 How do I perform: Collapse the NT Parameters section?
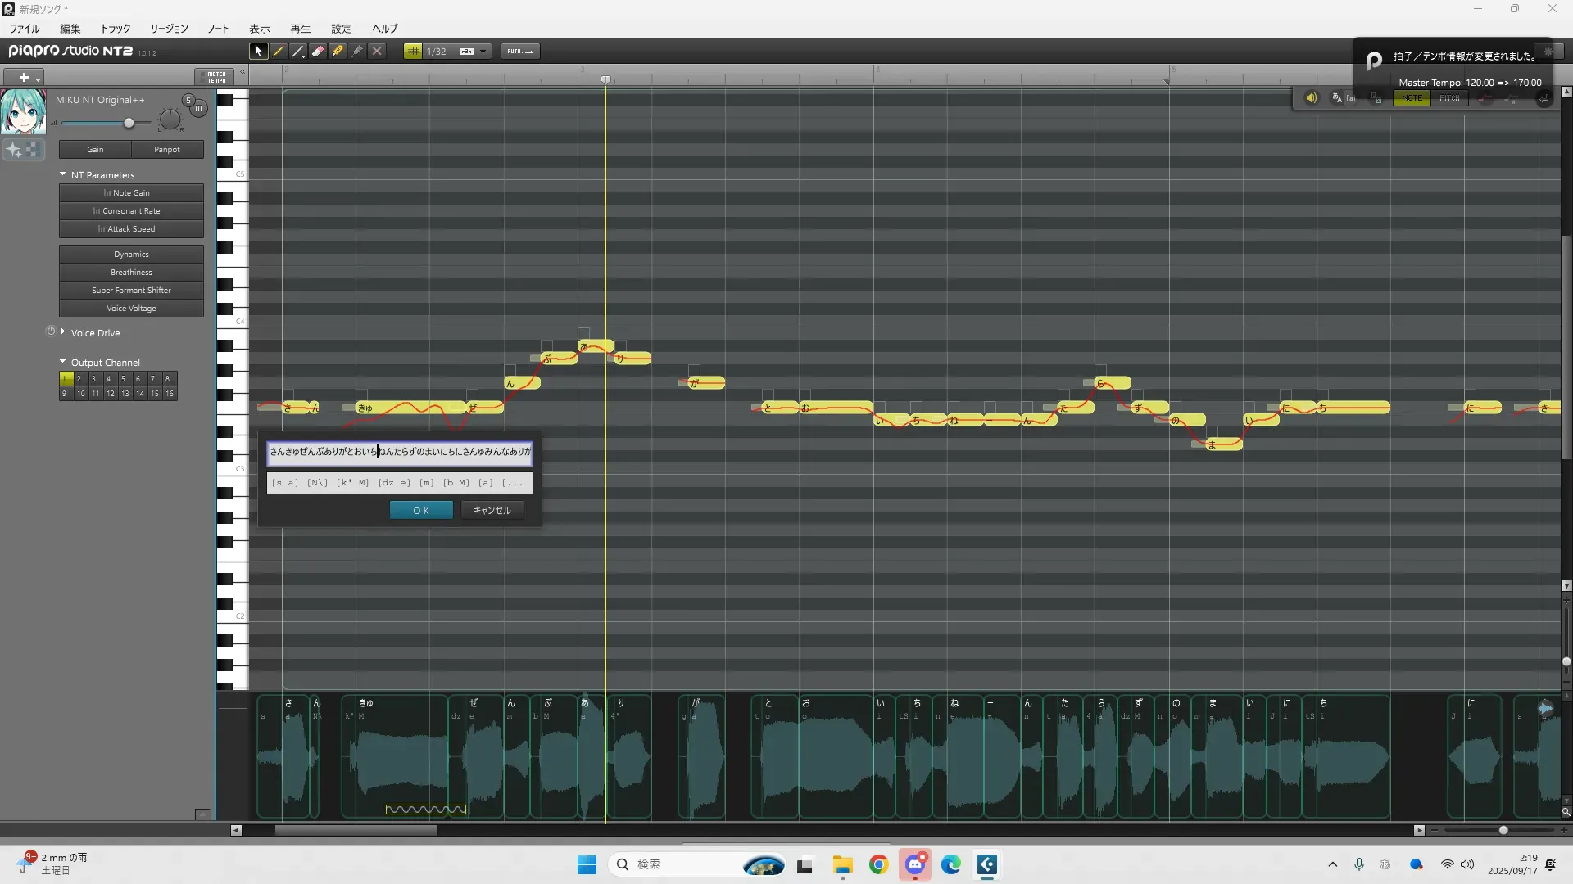[63, 174]
